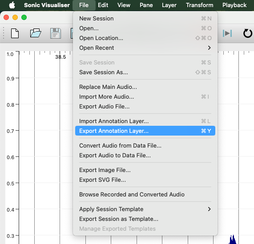Click the fast-forward to end playback icon
Image resolution: width=254 pixels, height=244 pixels.
click(227, 33)
